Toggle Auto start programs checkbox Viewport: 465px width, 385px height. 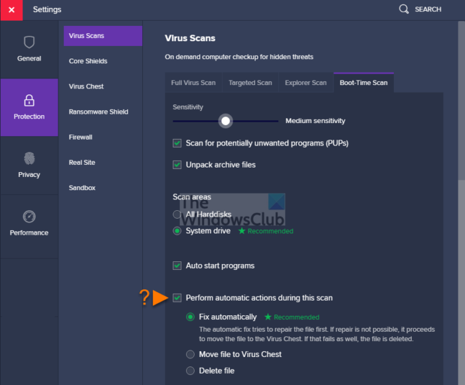click(x=177, y=266)
